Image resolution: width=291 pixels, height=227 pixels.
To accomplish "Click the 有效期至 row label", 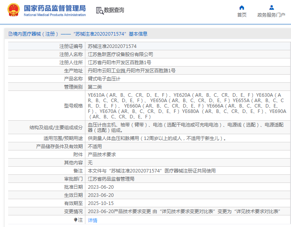I will point(73,203).
